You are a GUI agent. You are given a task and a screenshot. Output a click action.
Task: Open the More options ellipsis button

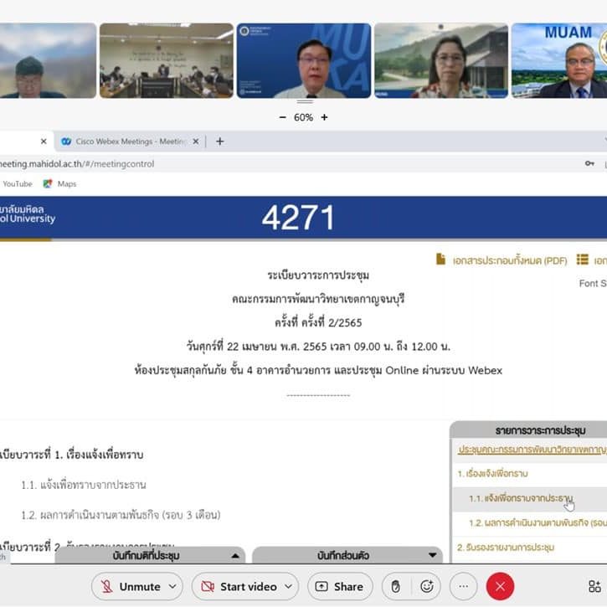[463, 586]
